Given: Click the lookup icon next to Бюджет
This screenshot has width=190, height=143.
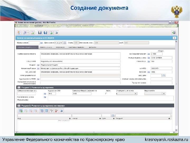Looking at the screenshot, I should 38,65.
